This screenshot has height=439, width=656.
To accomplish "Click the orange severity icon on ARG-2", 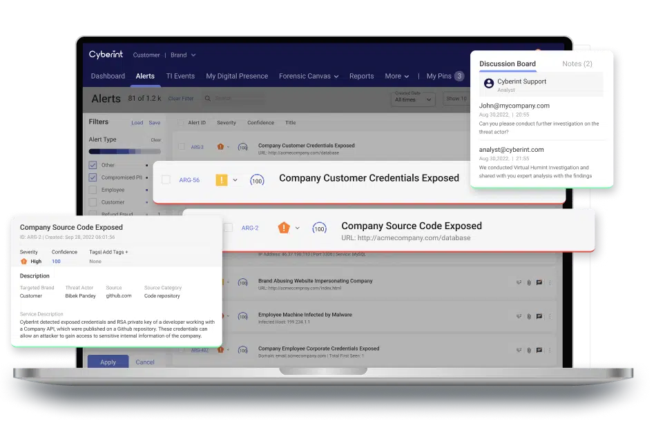I will [283, 228].
